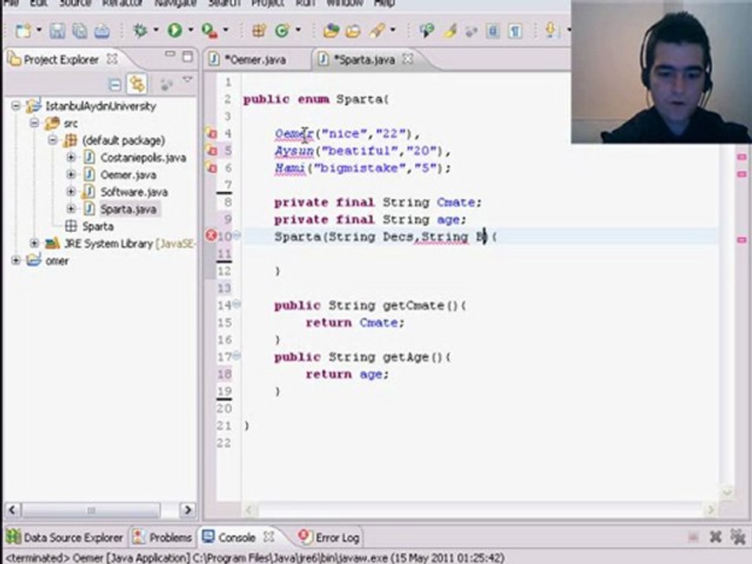752x564 pixels.
Task: Collapse the src folder node
Action: coord(34,123)
